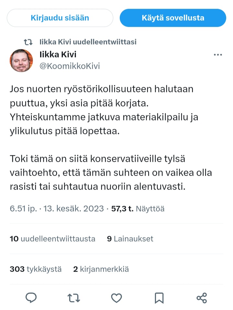Like the tweet with heart icon

(x=116, y=297)
